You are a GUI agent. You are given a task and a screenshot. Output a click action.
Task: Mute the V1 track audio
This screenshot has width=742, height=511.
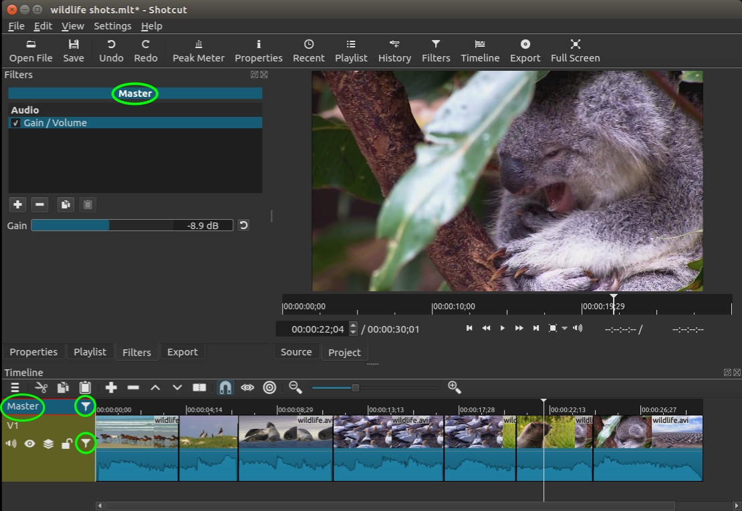pyautogui.click(x=11, y=444)
